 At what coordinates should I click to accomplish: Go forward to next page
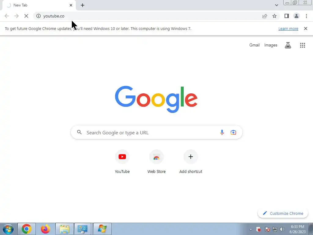pyautogui.click(x=17, y=16)
